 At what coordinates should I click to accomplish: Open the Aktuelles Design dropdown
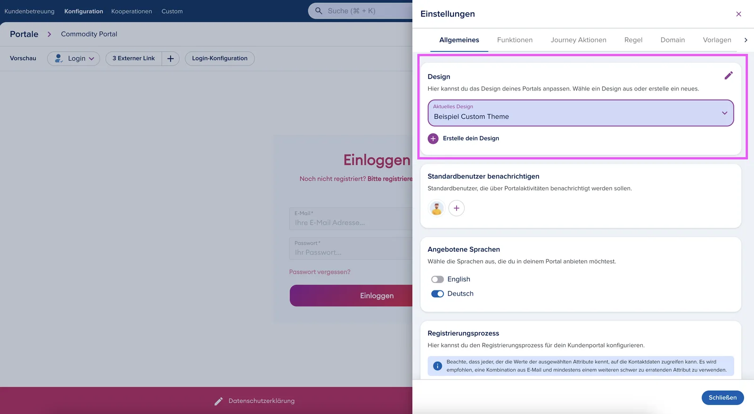point(581,113)
